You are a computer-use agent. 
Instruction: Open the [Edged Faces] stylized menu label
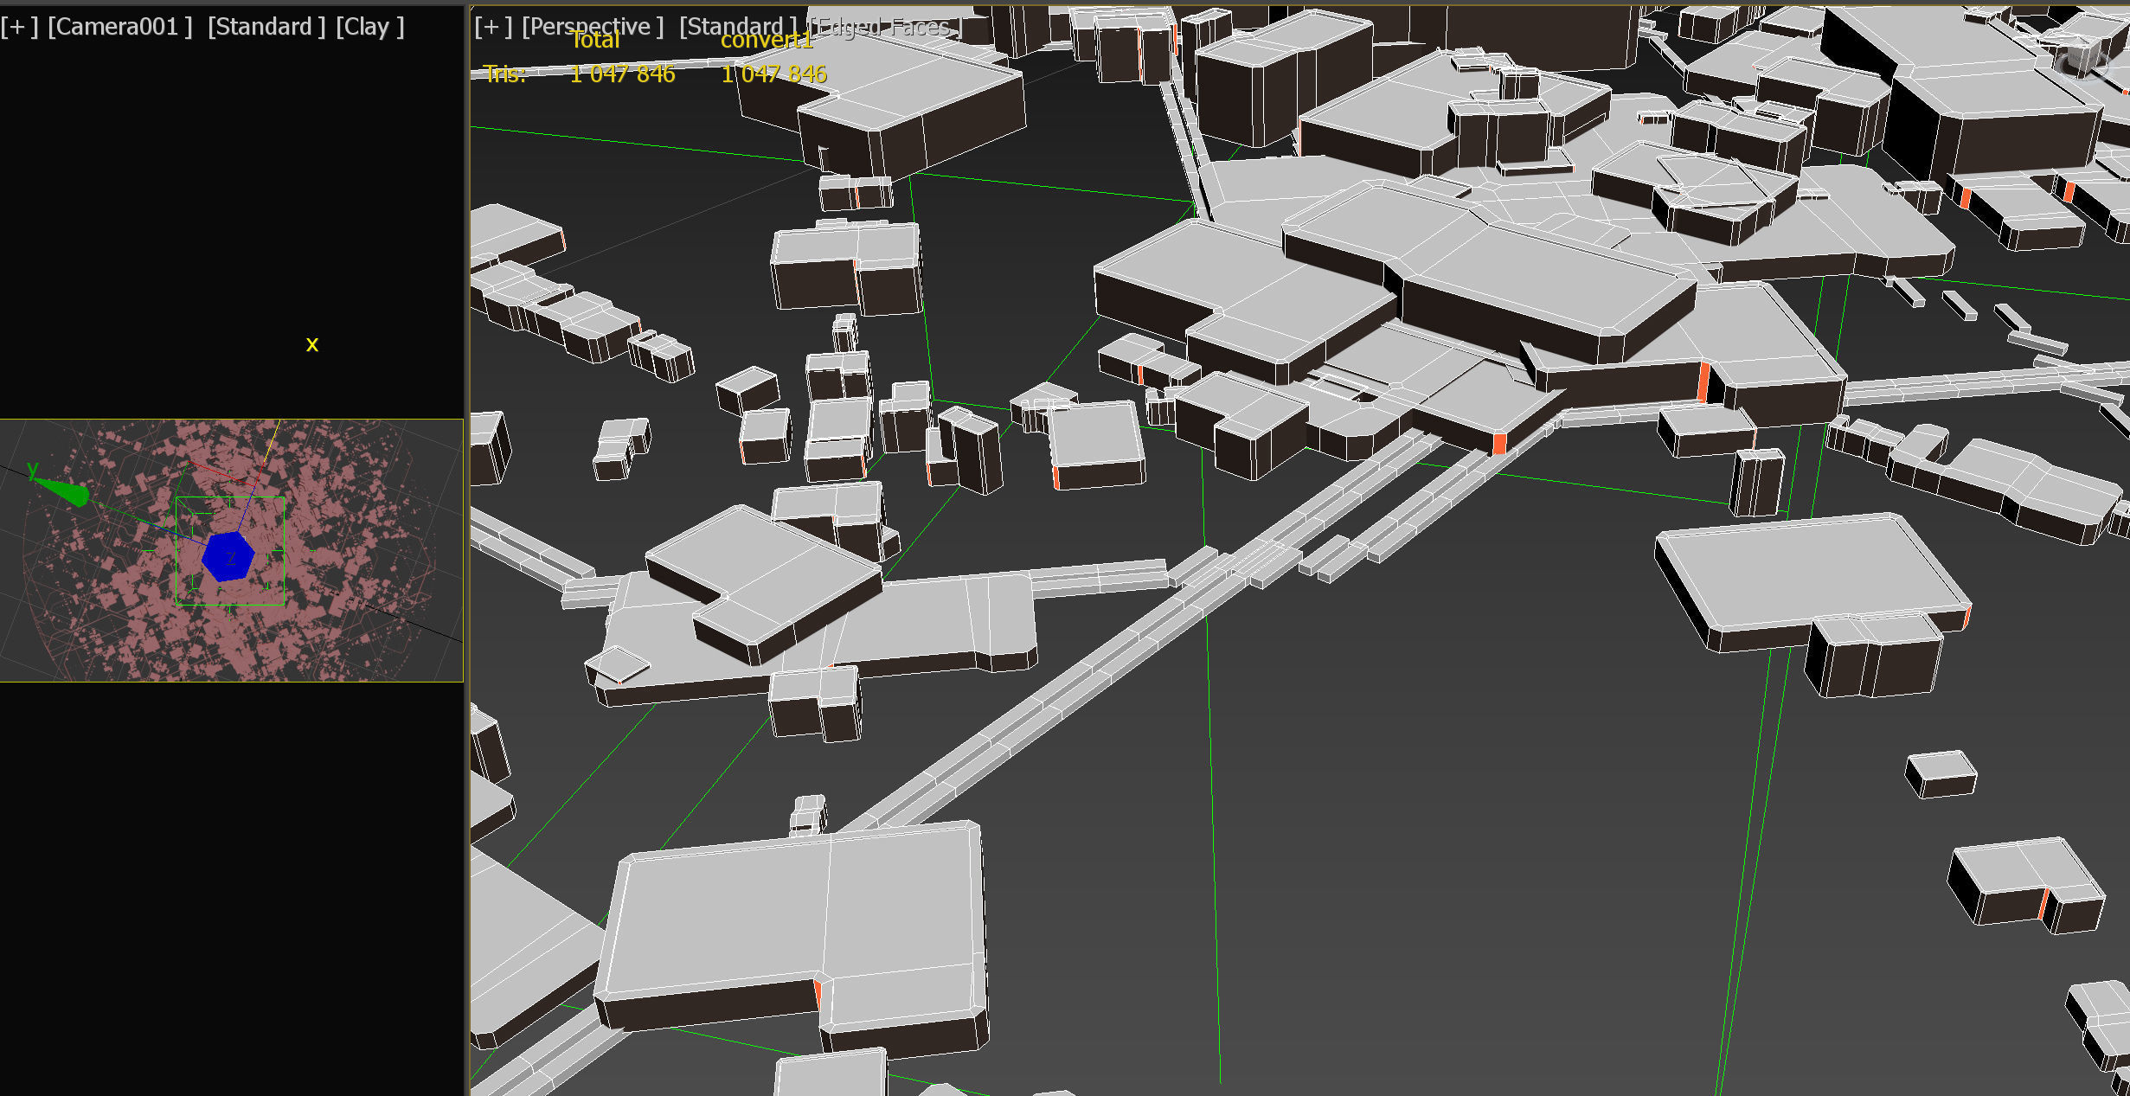(884, 26)
